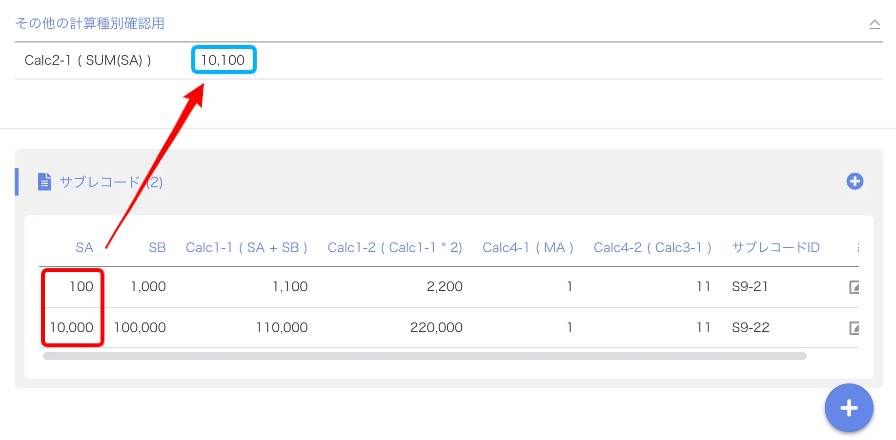Click the SA cell showing 10,000
The image size is (896, 440).
click(x=72, y=328)
